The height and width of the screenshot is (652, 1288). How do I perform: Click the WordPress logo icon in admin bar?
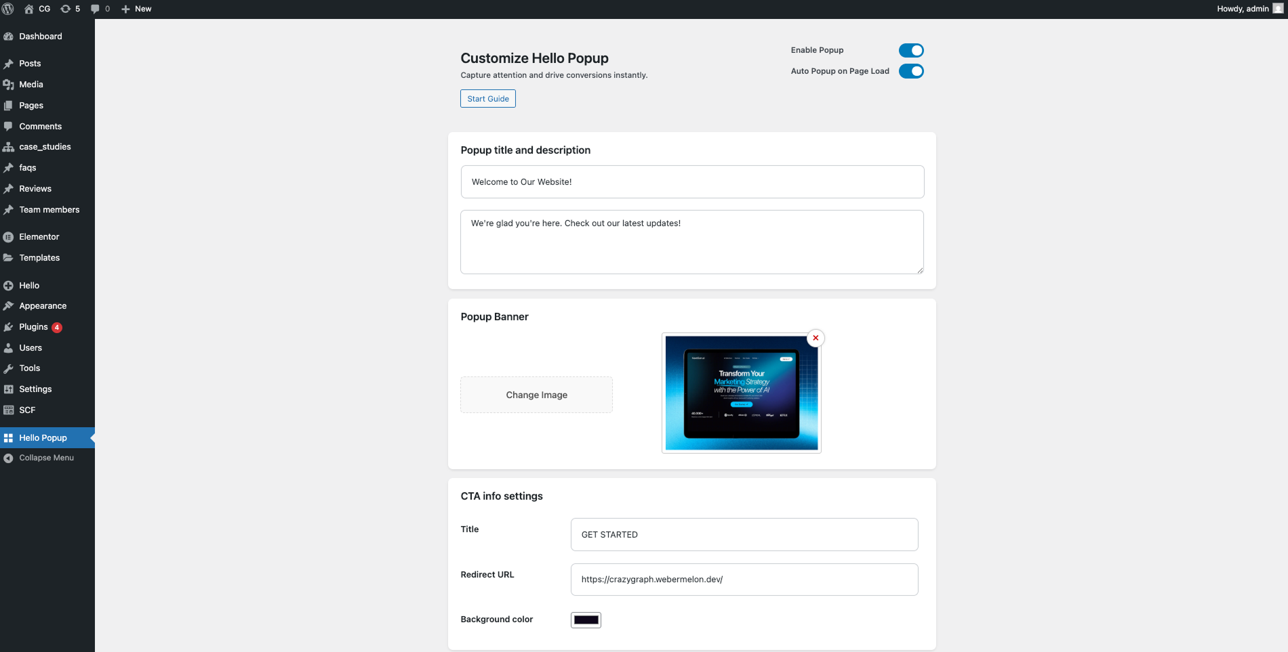click(8, 9)
